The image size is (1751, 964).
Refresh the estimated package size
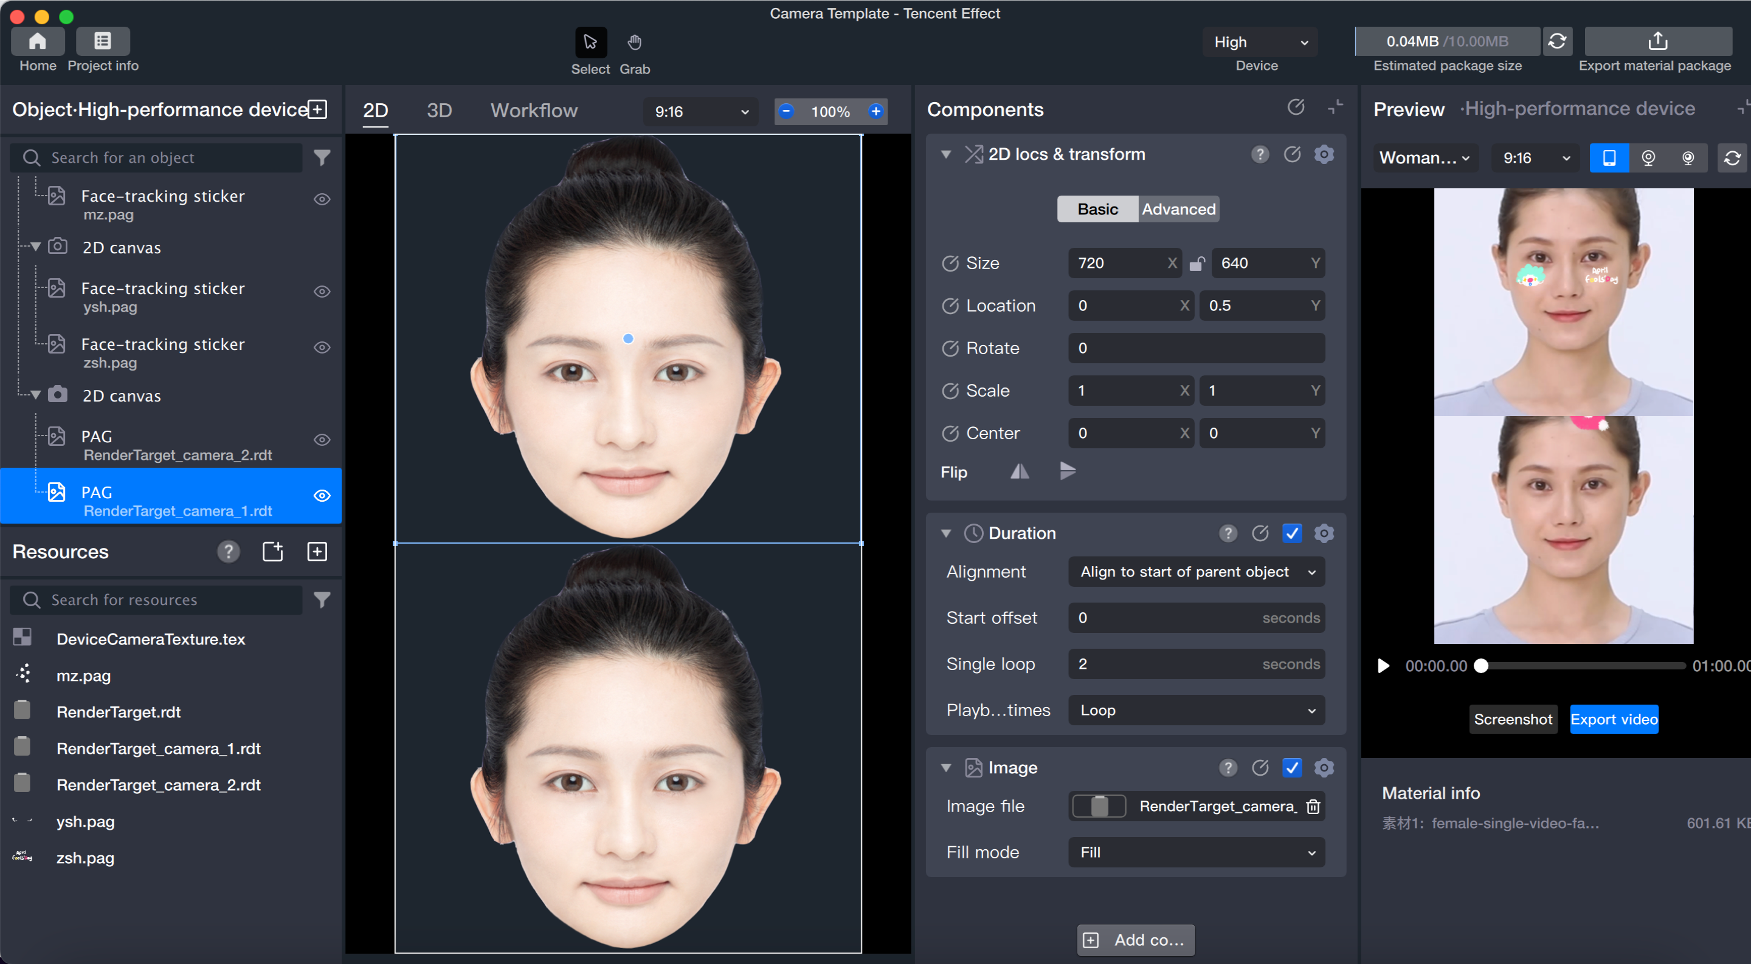pyautogui.click(x=1556, y=41)
